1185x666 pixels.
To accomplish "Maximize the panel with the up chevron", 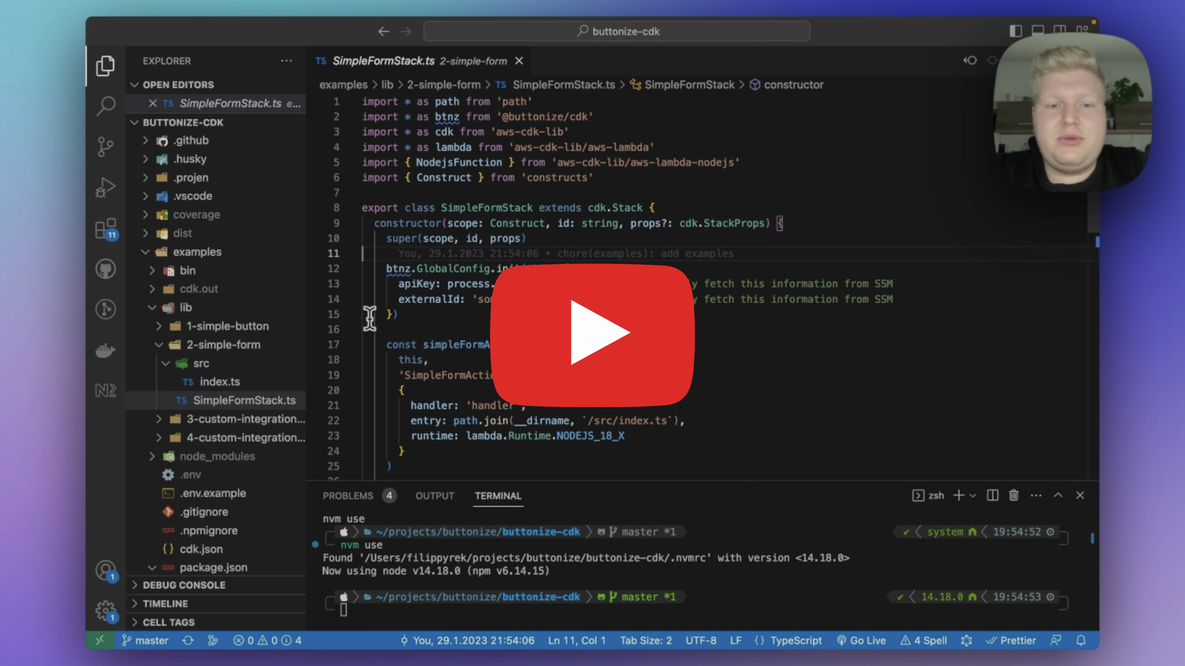I will point(1058,495).
